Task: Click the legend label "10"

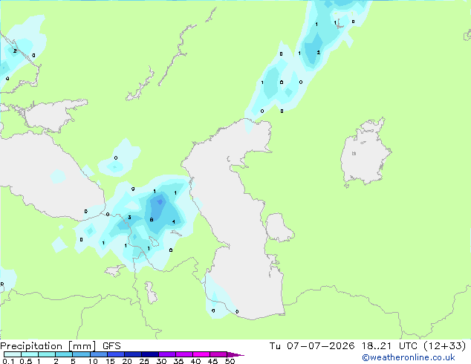Action: coord(93,361)
